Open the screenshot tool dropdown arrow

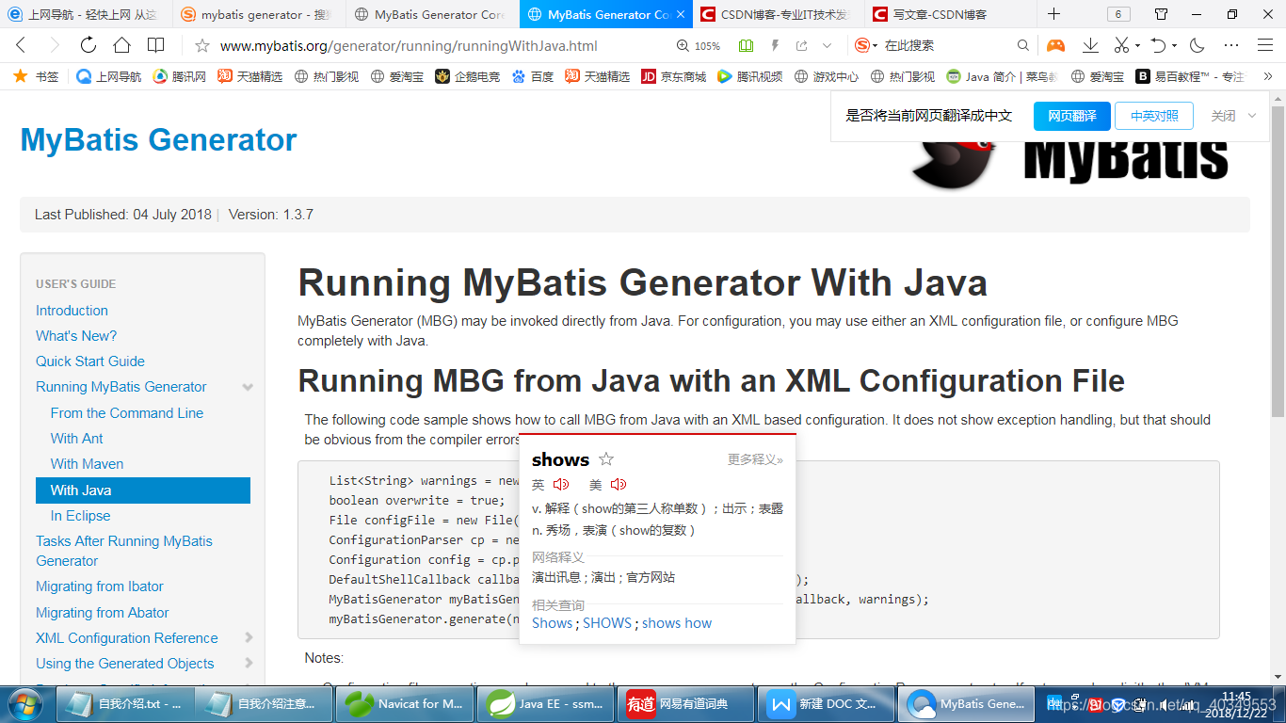point(1137,46)
